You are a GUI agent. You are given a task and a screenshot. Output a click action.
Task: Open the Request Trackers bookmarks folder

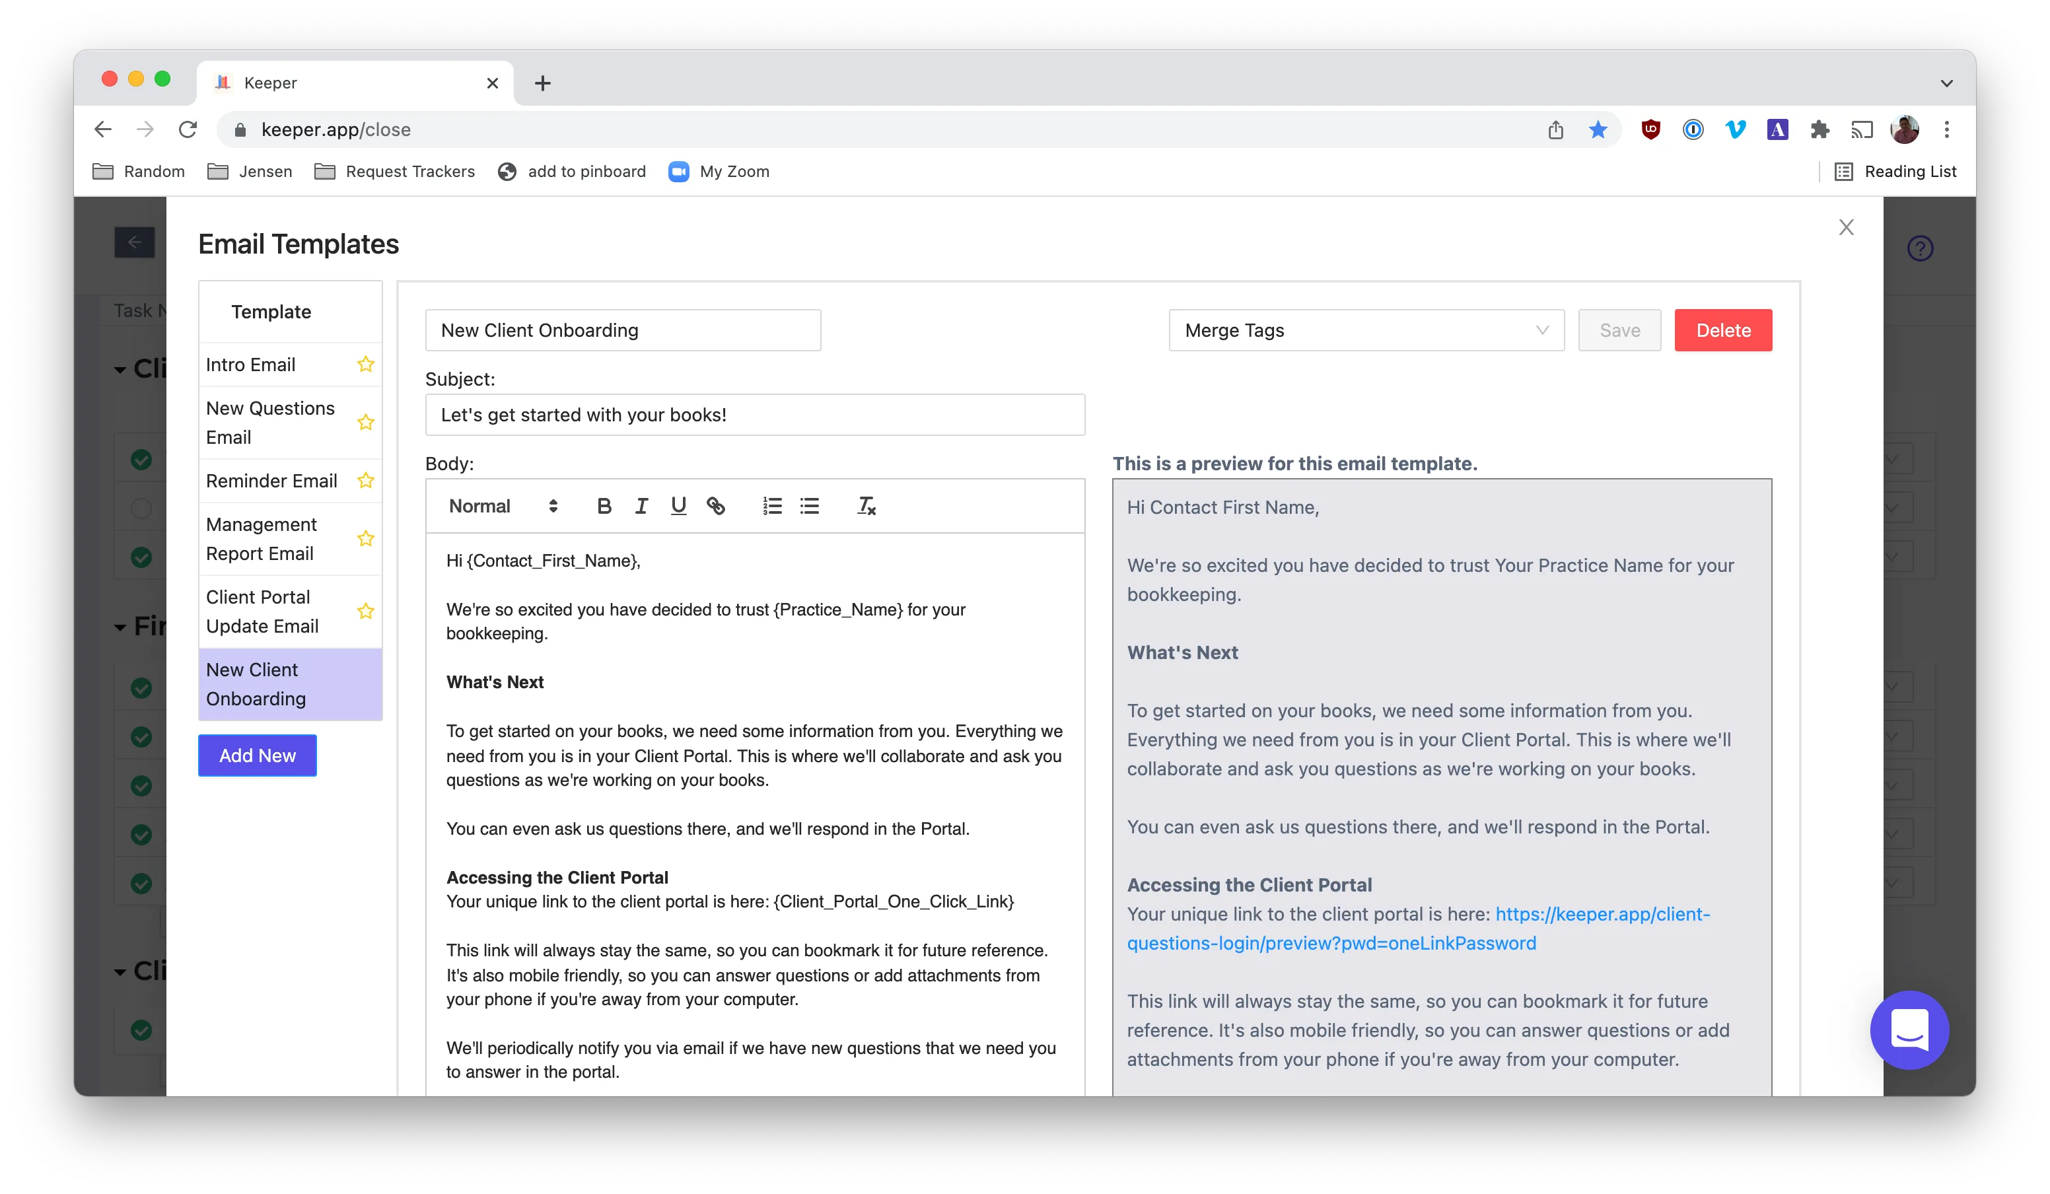pos(394,172)
